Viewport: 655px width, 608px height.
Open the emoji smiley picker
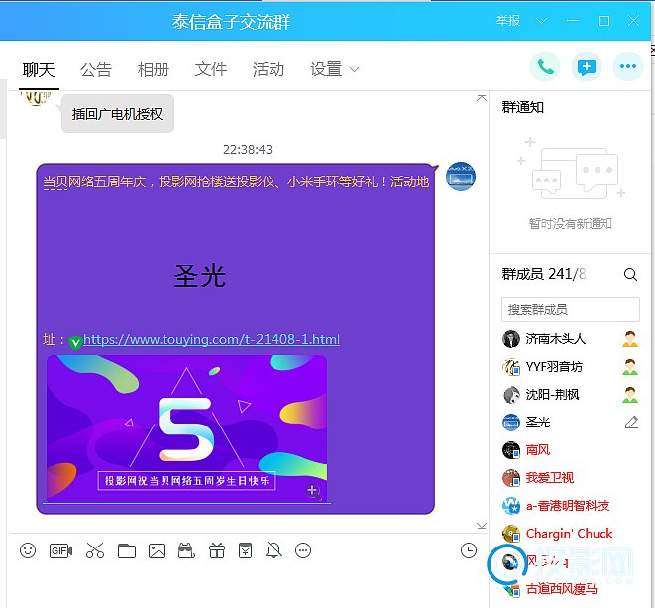click(x=28, y=550)
